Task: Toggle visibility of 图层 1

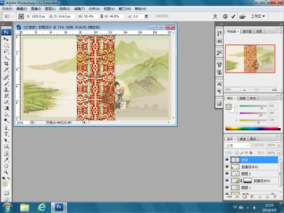Action: point(227,187)
